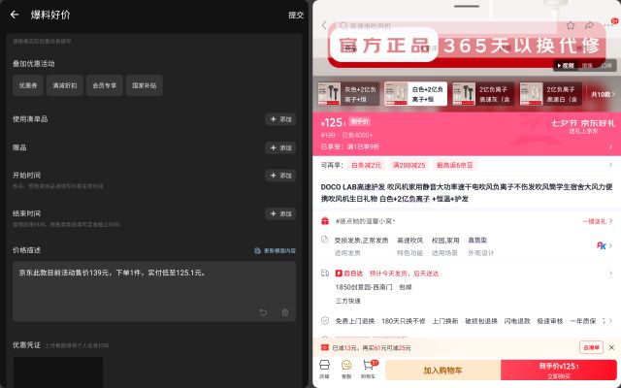Open the 优惠凭证 screenshot thumbnail
The width and height of the screenshot is (621, 388).
pos(58,372)
